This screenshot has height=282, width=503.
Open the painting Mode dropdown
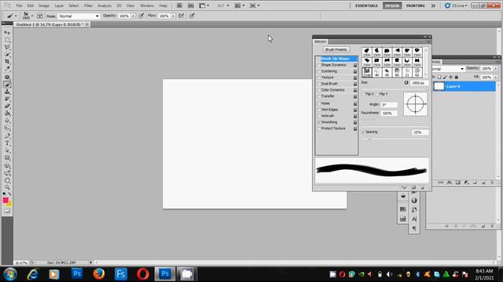pyautogui.click(x=79, y=16)
